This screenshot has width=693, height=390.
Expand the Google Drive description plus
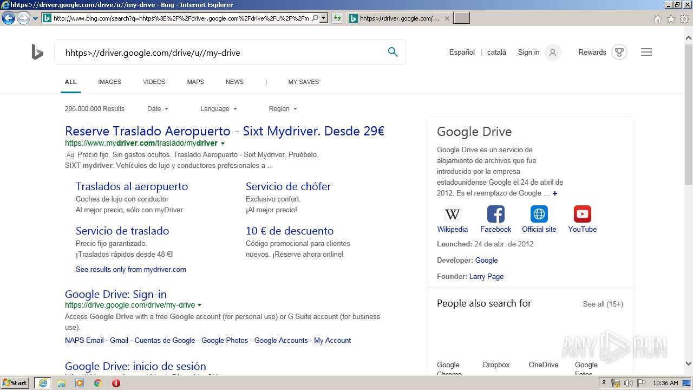[555, 193]
